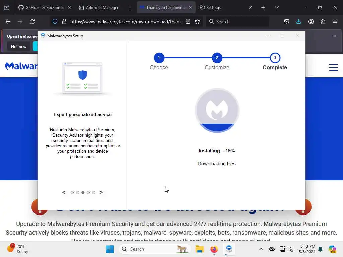Image resolution: width=343 pixels, height=257 pixels.
Task: Toggle reader view in the address bar
Action: (188, 21)
